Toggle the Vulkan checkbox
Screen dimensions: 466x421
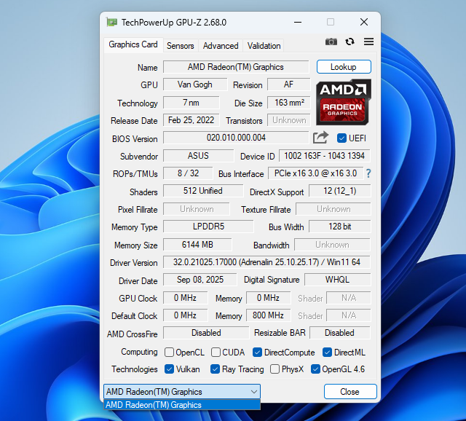[170, 369]
